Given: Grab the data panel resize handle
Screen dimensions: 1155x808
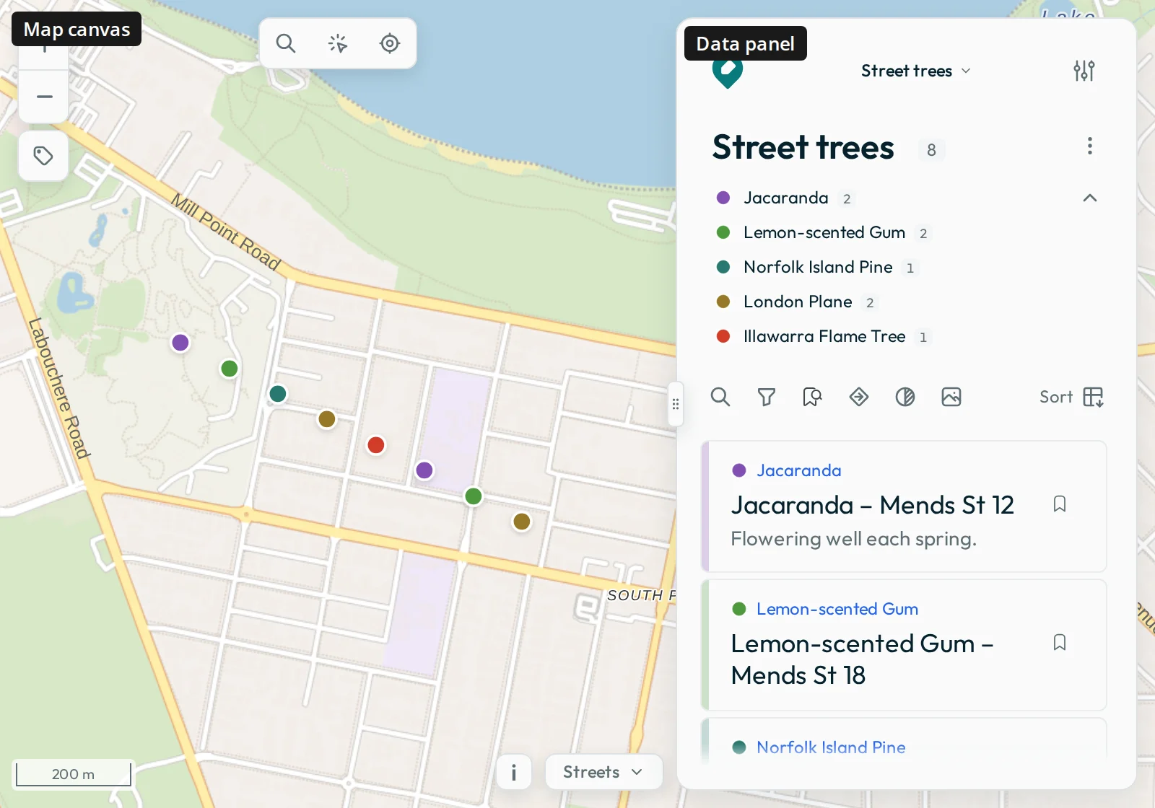Looking at the screenshot, I should (x=676, y=404).
